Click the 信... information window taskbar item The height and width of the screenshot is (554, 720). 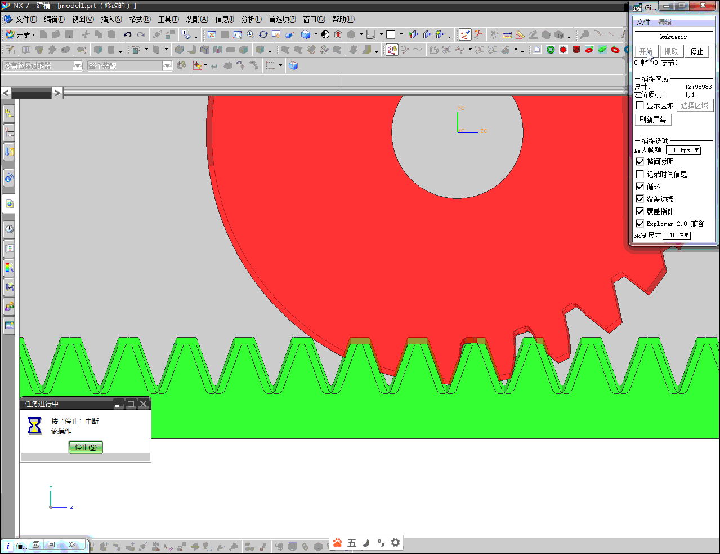pos(15,546)
